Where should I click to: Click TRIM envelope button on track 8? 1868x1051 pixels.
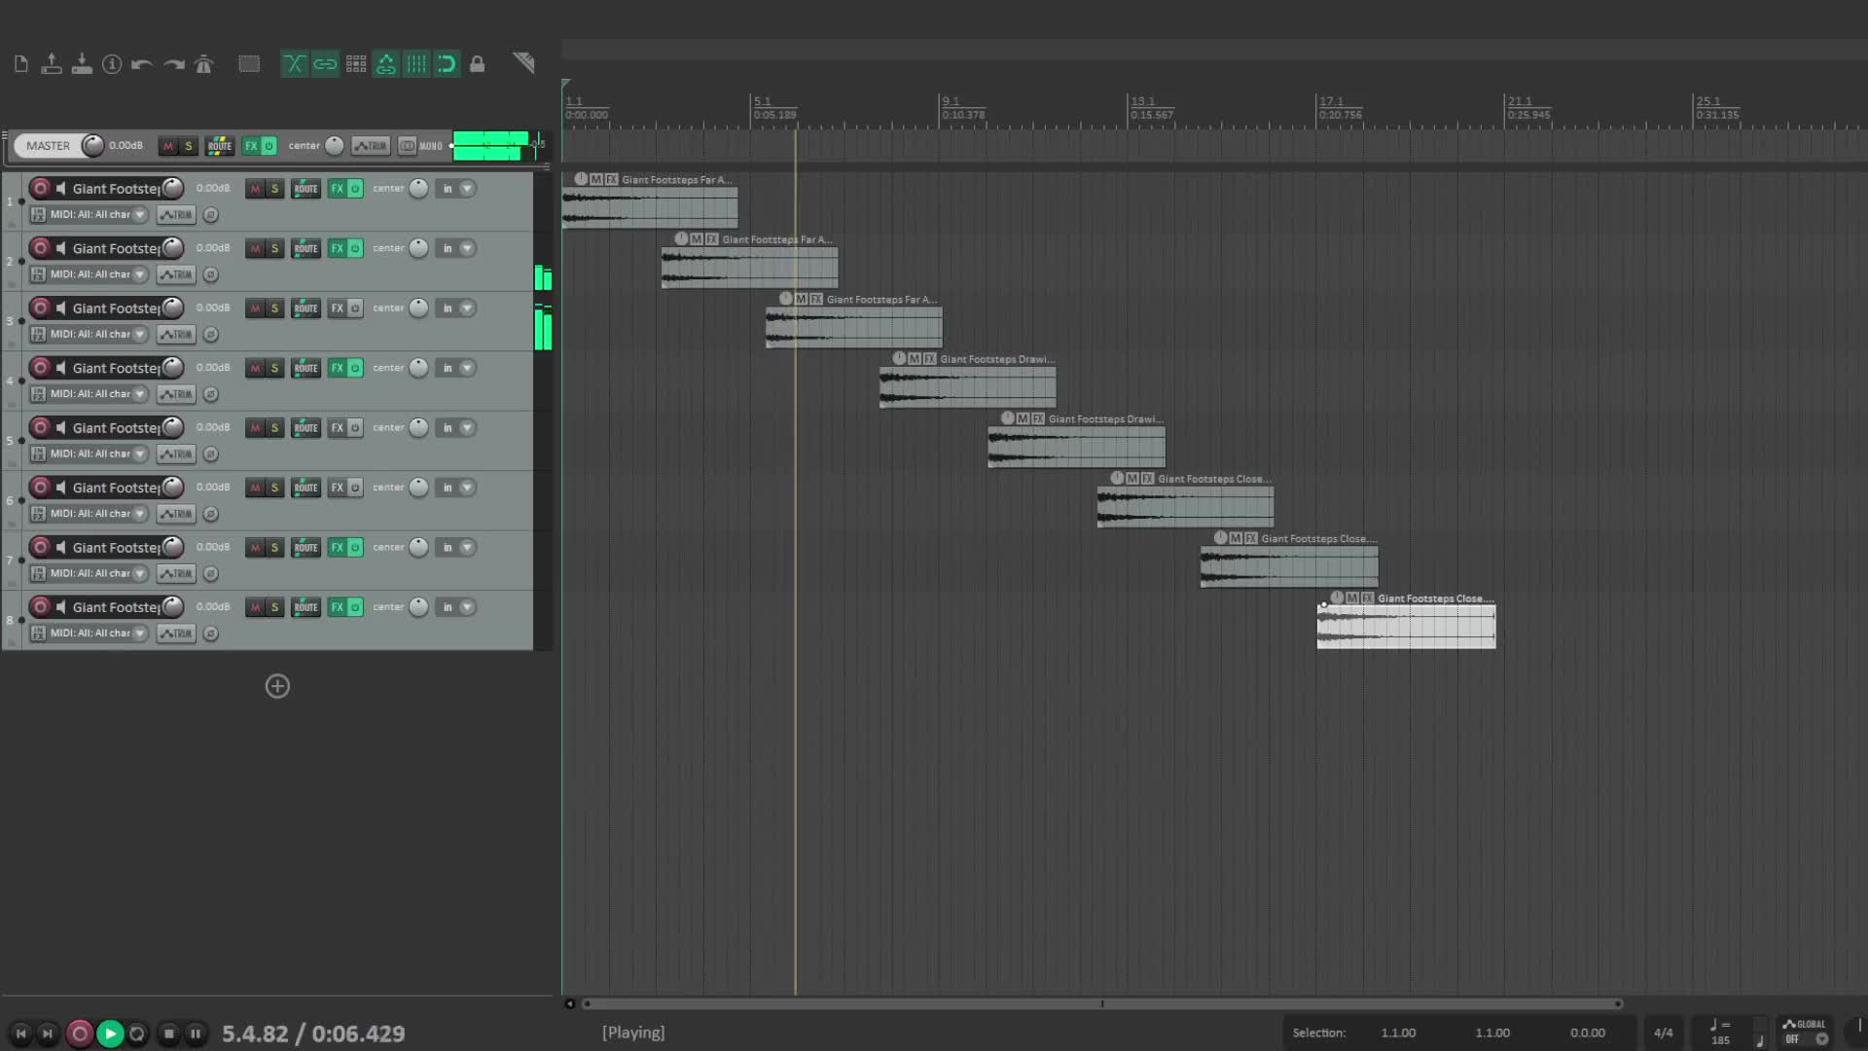tap(176, 634)
